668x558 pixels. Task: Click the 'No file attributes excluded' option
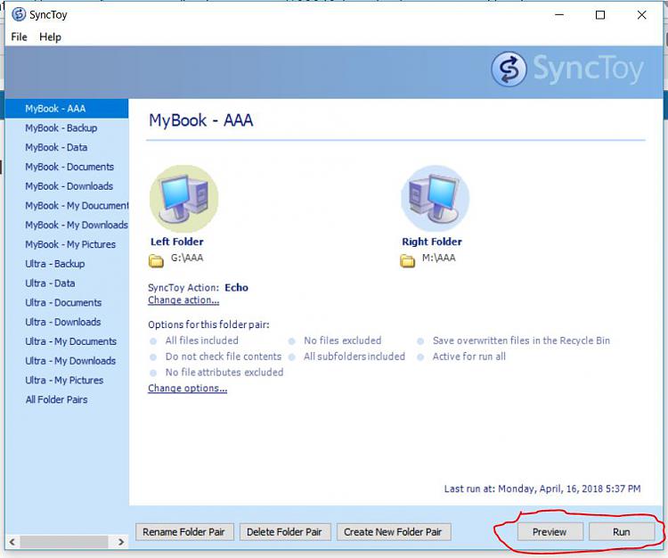tap(224, 373)
